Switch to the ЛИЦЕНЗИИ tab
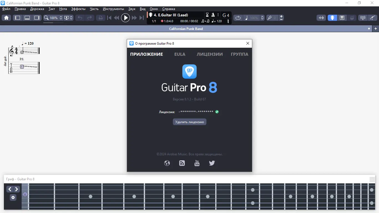379x213 pixels. [210, 54]
